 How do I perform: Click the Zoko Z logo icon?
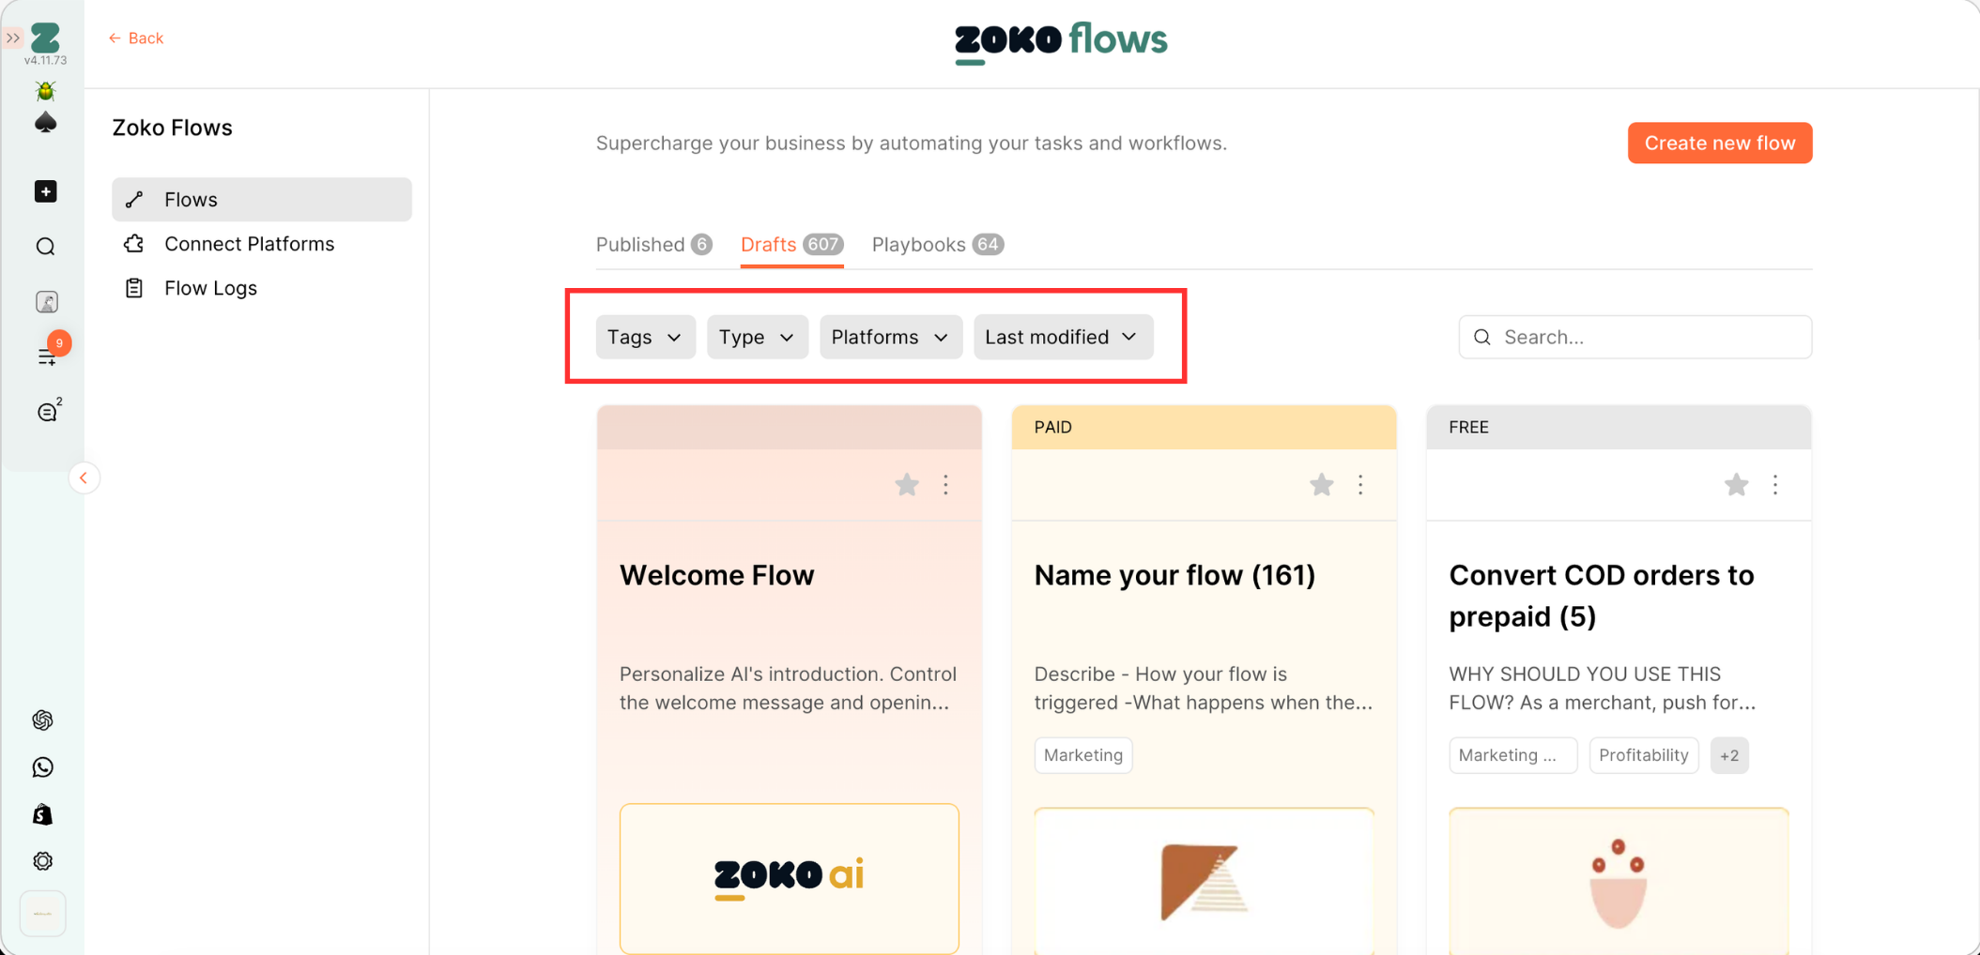tap(45, 38)
